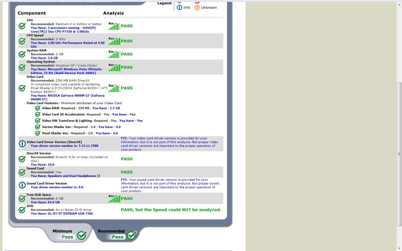
Task: Click the 'Component' column heading
Action: (32, 13)
